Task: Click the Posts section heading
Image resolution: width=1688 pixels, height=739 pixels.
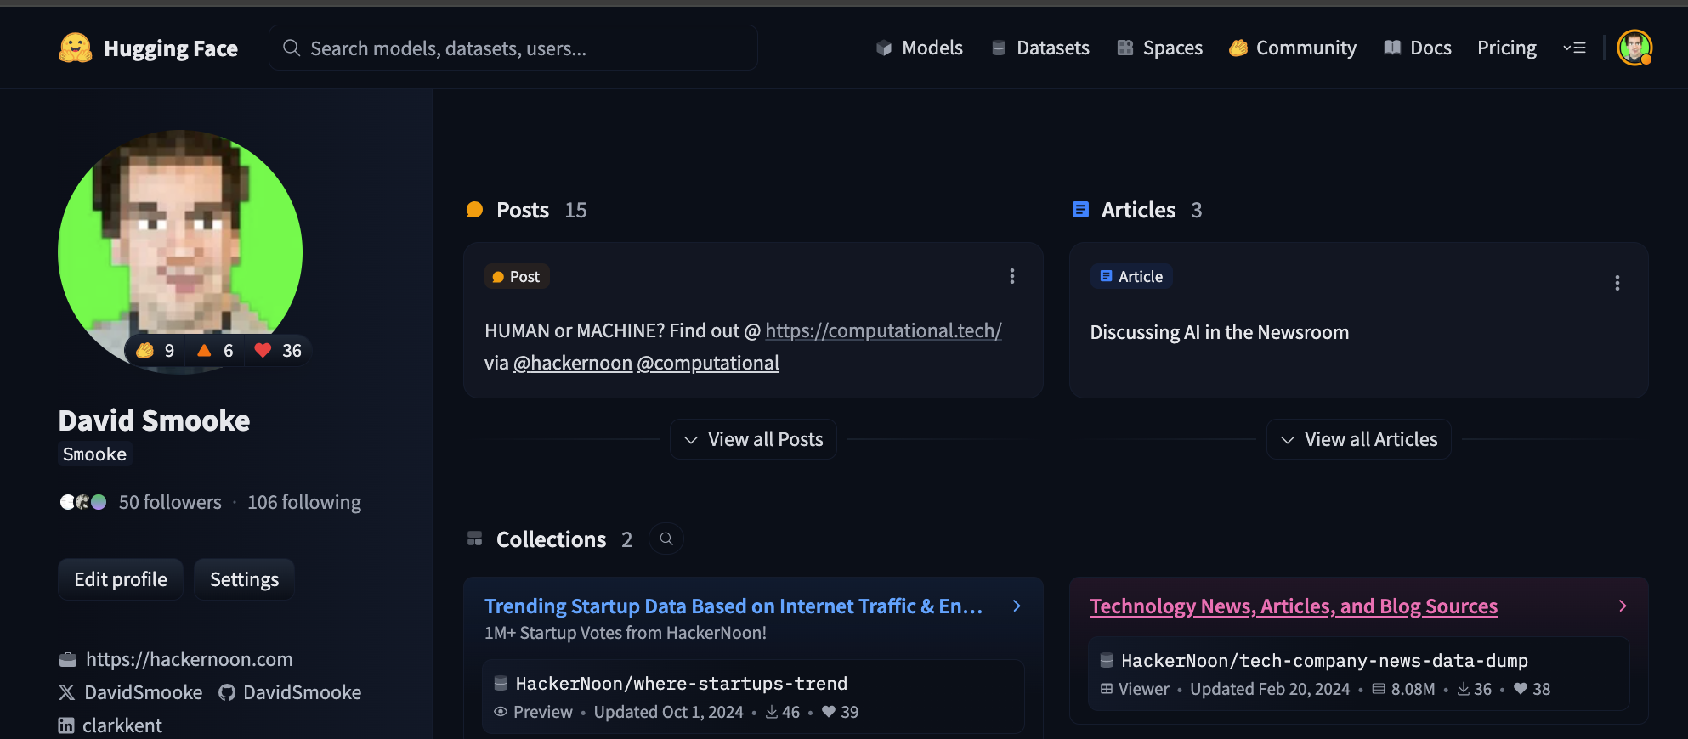Action: pyautogui.click(x=523, y=210)
